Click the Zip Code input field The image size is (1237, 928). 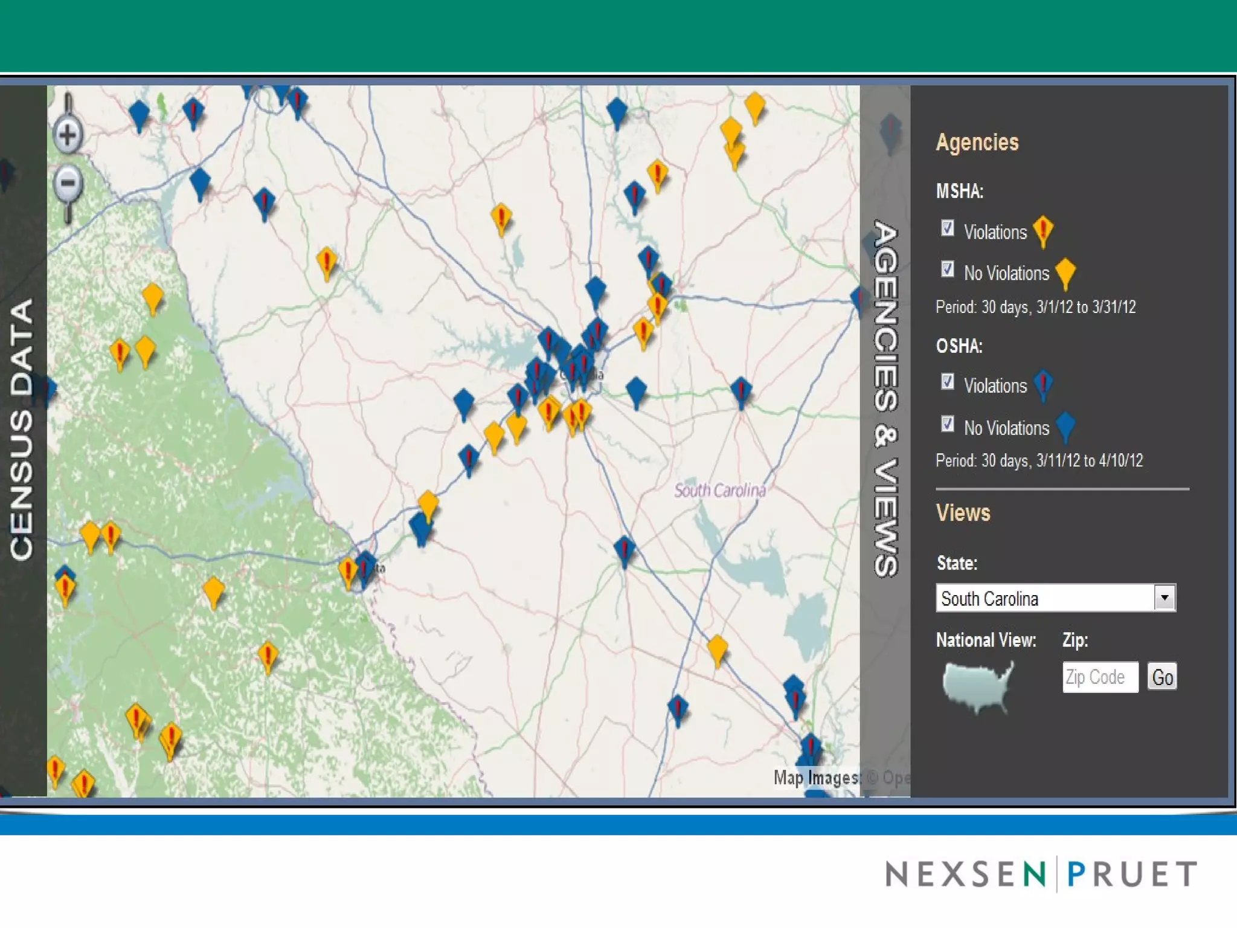click(1100, 677)
